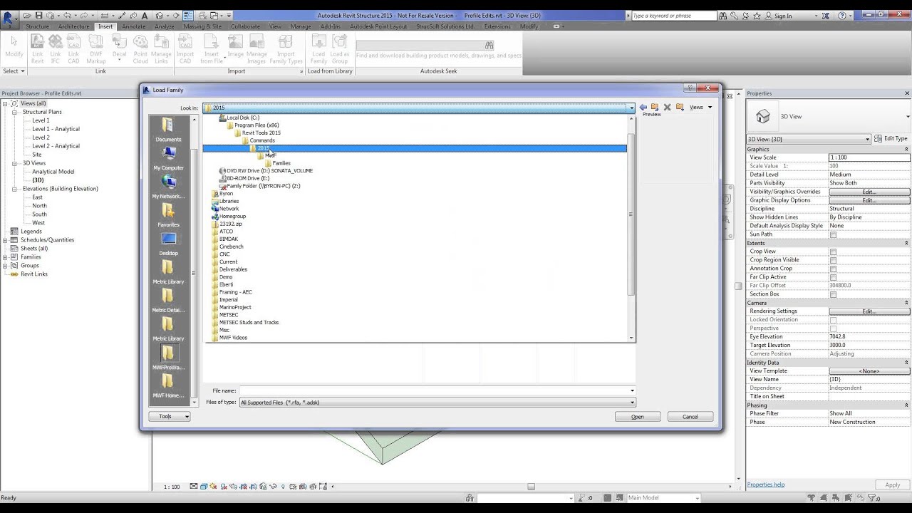Open MWF Home folder shortcut in sidebar
912x513 pixels.
tap(168, 385)
